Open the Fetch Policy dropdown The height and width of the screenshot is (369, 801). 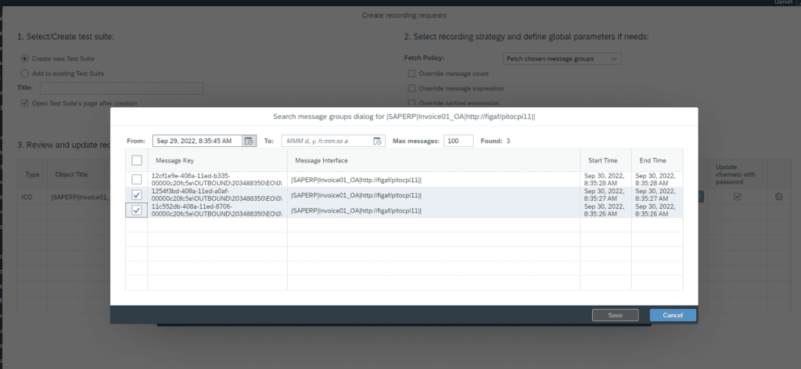562,59
